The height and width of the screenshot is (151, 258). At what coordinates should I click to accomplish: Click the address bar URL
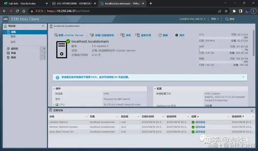[x=68, y=11]
